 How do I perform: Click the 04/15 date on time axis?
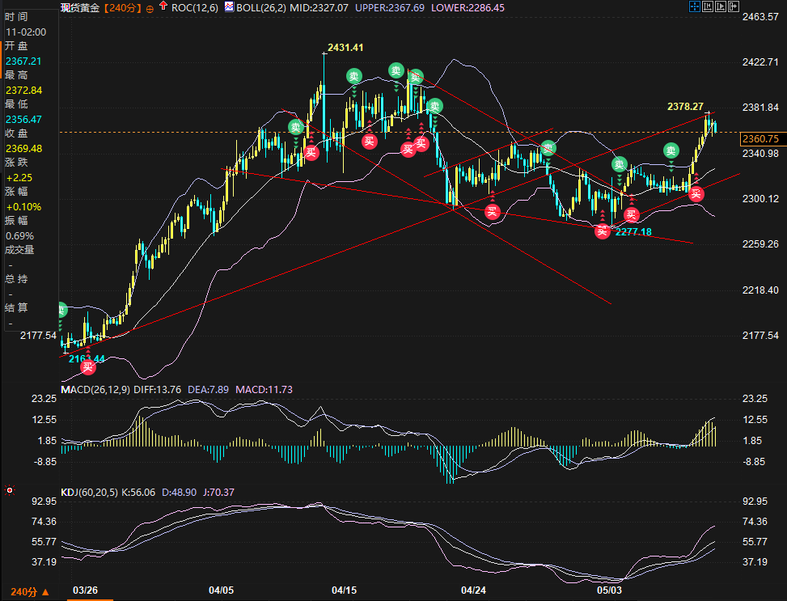[x=345, y=590]
